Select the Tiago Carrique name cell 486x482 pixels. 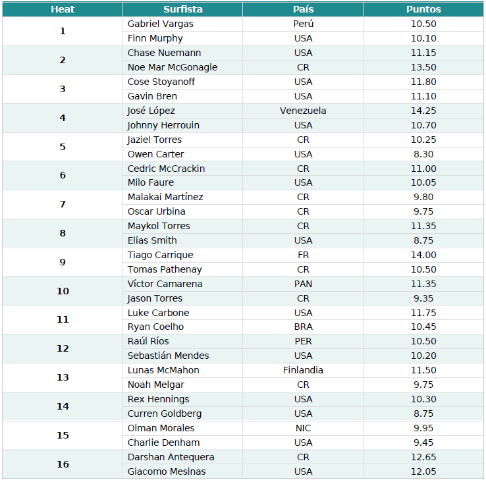point(183,255)
